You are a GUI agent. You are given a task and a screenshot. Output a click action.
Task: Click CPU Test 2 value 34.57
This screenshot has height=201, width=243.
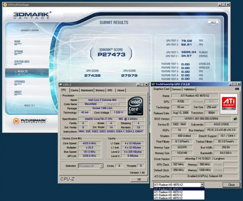click(186, 56)
